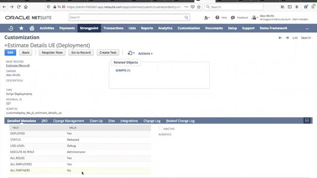The width and height of the screenshot is (317, 178).
Task: Open the Alex Wolfe owner link
Action: tap(13, 75)
